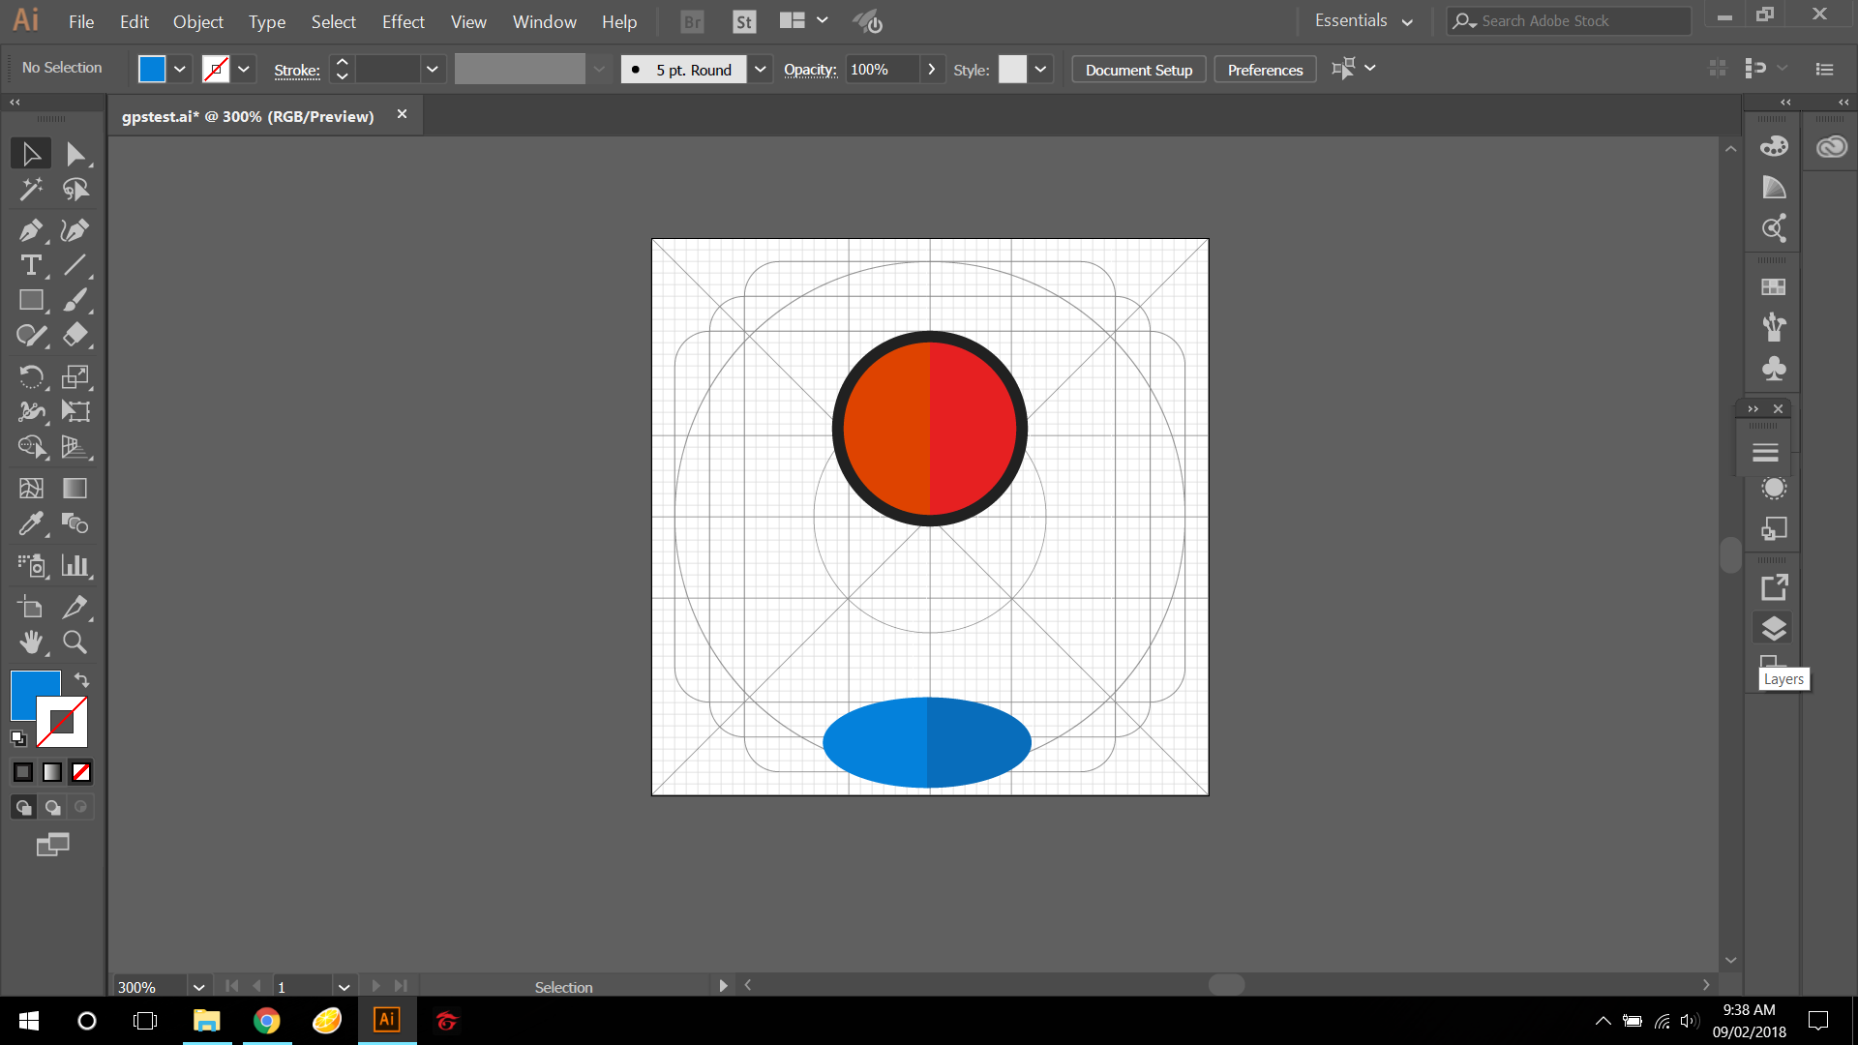Open the Layers panel
Screen dimensions: 1858x1045
[1774, 628]
